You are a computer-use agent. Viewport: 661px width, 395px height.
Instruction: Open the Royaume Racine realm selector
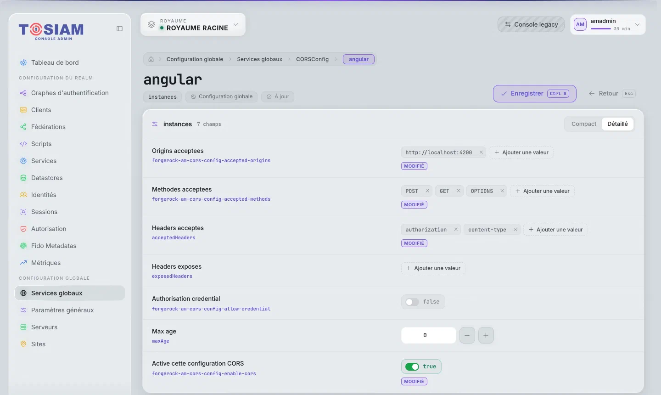(193, 24)
